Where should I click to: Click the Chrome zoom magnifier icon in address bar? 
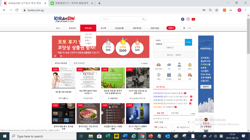pyautogui.click(x=210, y=10)
